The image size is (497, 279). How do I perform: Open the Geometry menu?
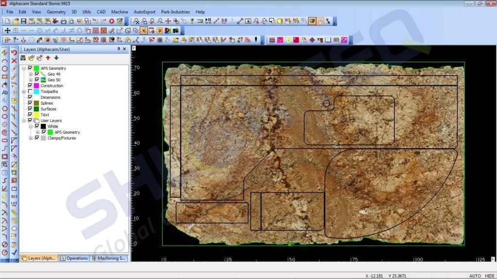tap(56, 12)
